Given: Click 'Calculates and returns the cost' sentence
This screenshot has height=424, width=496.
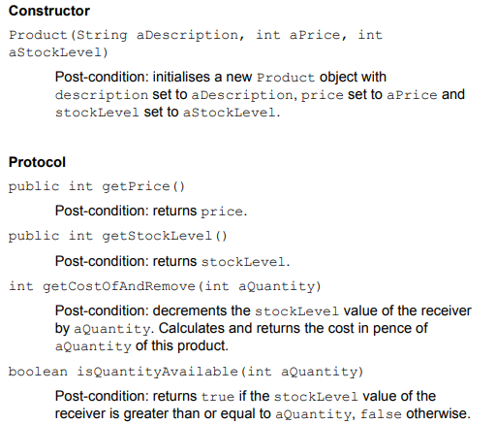Looking at the screenshot, I should (293, 328).
